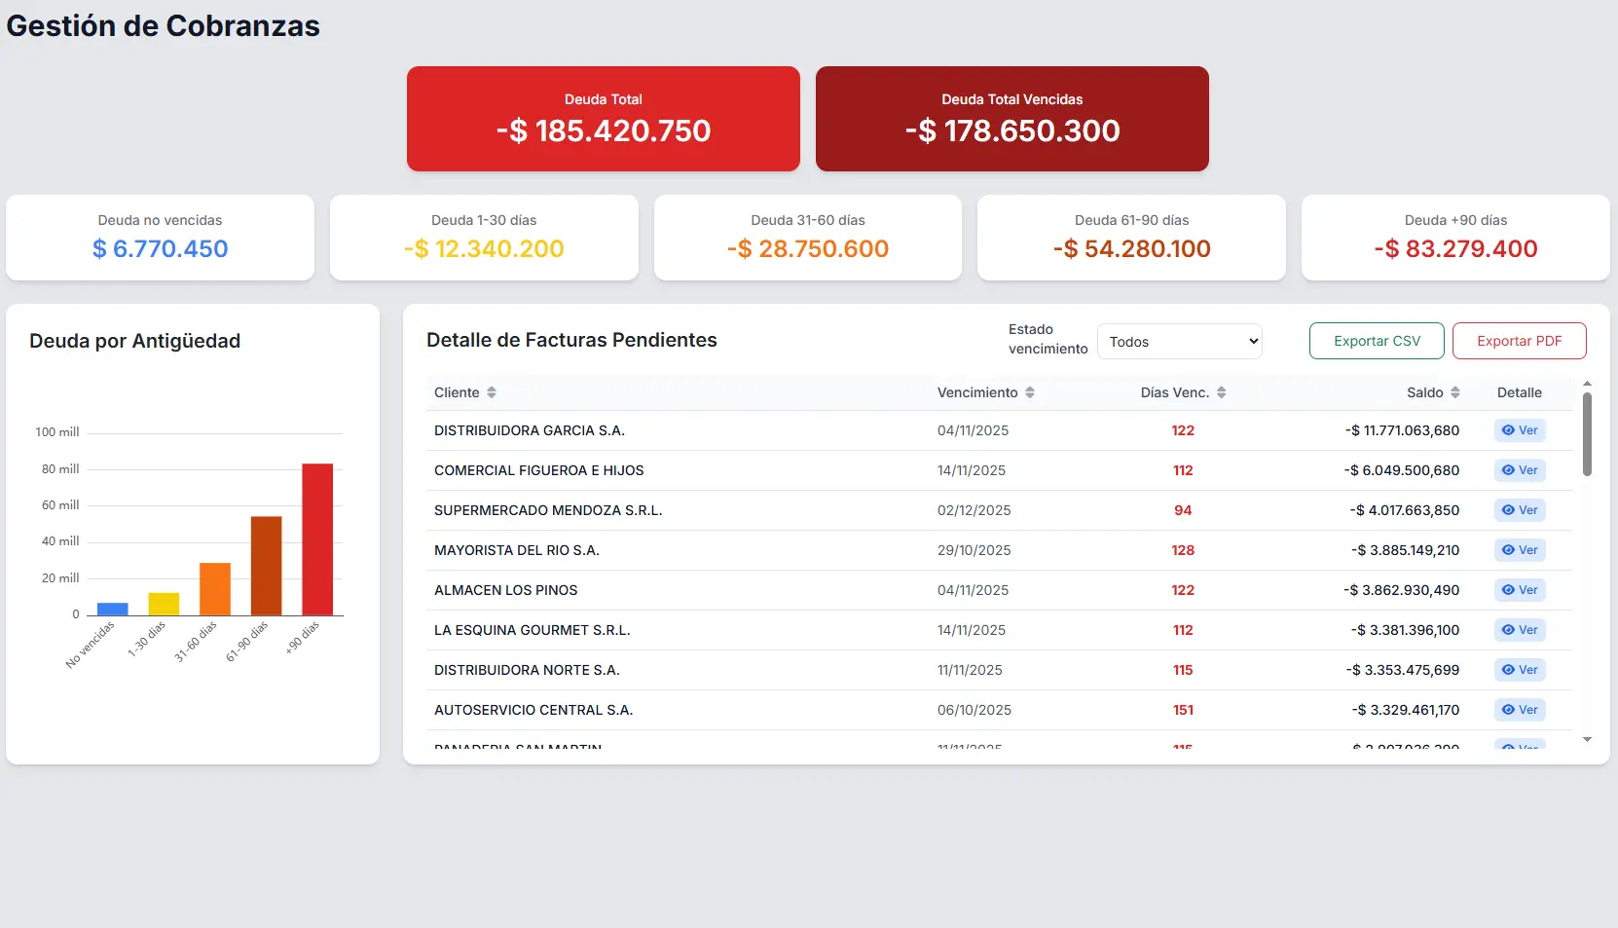The width and height of the screenshot is (1618, 928).
Task: Click the AUTOSERVICIO CENTRAL S.A. Ver button
Action: point(1520,710)
